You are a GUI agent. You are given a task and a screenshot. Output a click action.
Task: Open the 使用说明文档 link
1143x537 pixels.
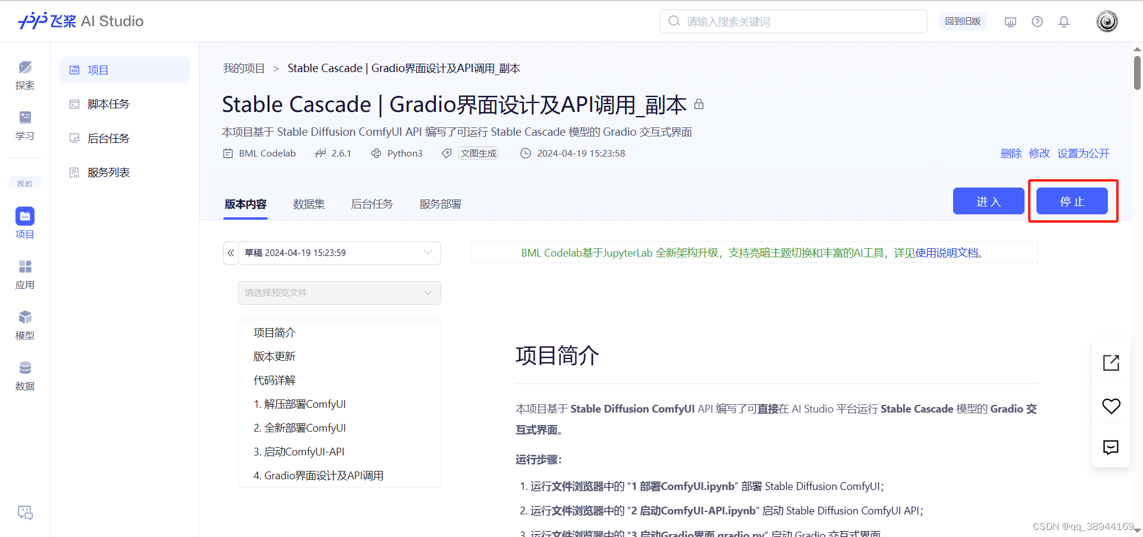tap(947, 253)
